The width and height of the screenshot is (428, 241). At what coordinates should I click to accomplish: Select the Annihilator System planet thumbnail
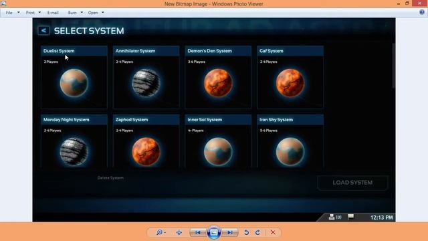[x=146, y=83]
